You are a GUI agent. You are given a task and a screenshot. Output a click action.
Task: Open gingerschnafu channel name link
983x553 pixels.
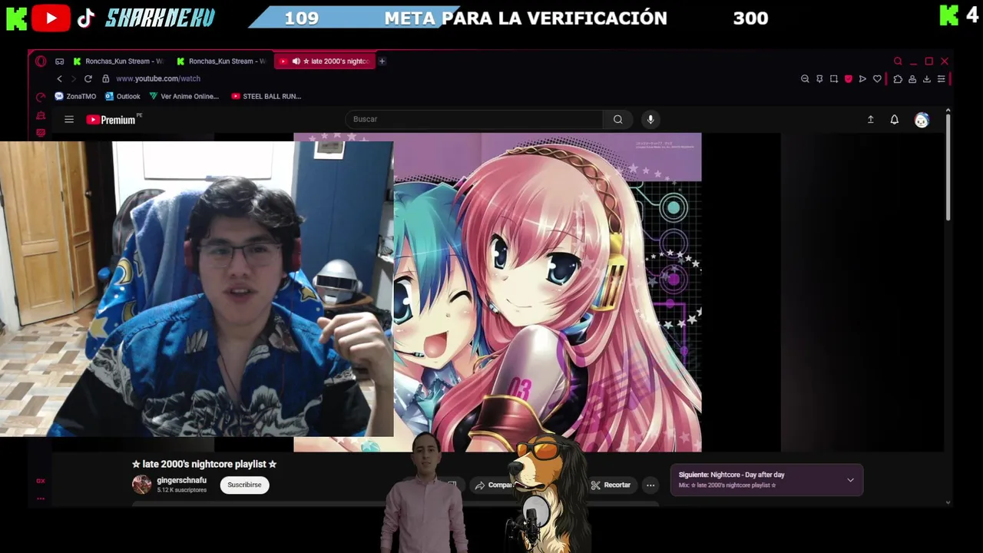181,480
